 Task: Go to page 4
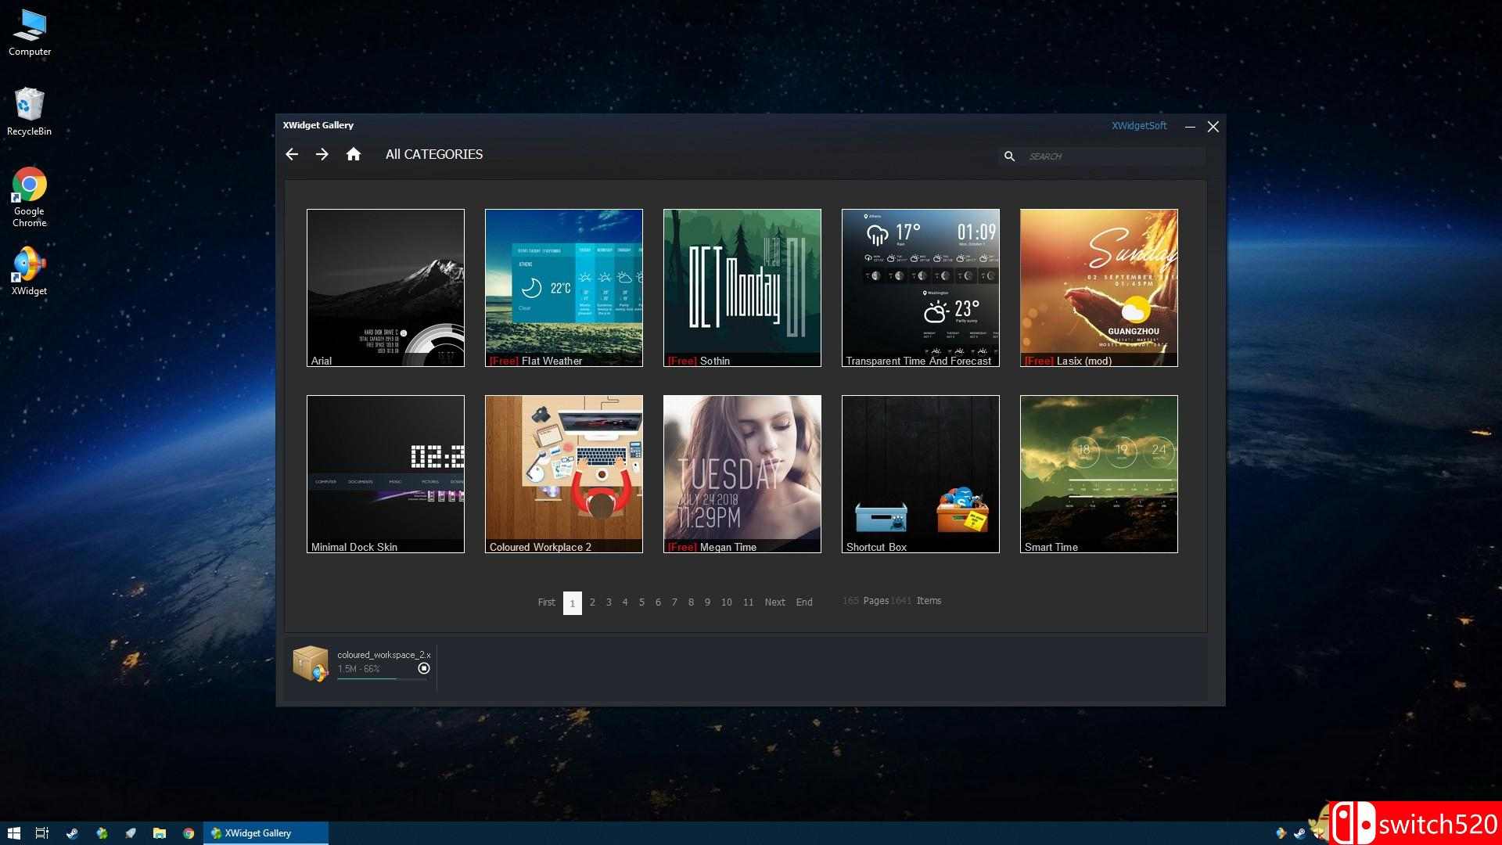[x=625, y=602]
